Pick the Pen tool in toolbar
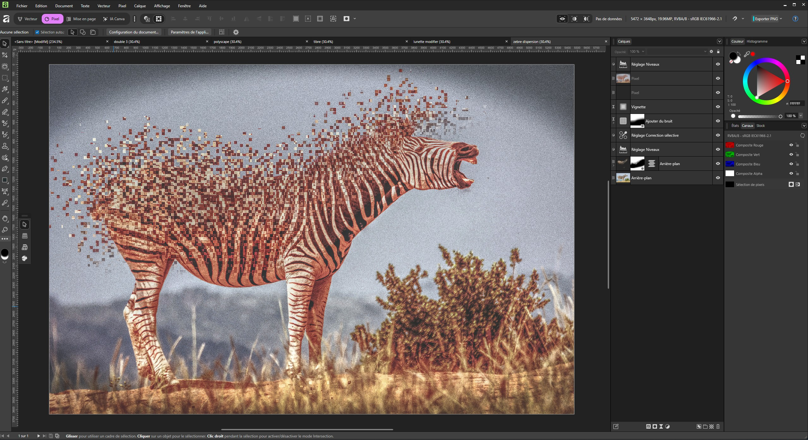 click(x=5, y=169)
